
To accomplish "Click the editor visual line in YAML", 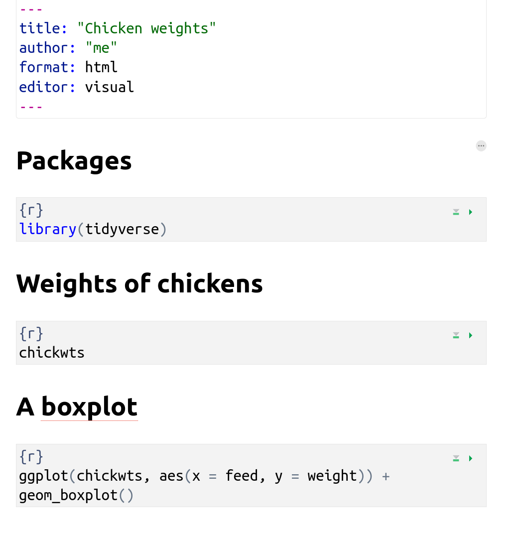I will [76, 87].
